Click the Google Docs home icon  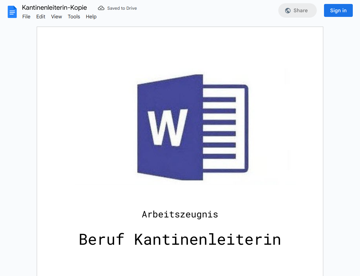(12, 12)
